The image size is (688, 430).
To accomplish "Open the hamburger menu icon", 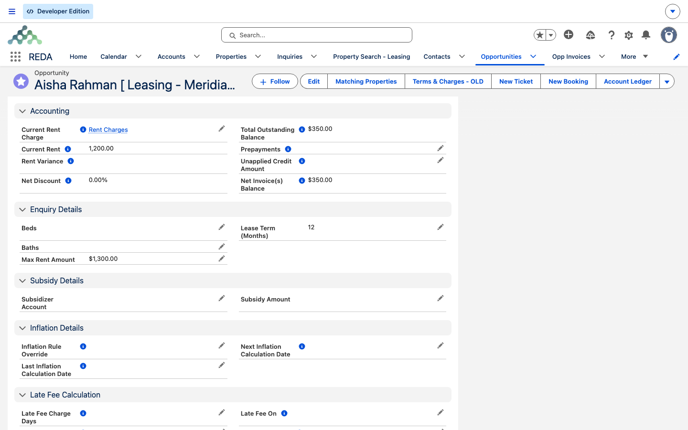I will tap(12, 11).
